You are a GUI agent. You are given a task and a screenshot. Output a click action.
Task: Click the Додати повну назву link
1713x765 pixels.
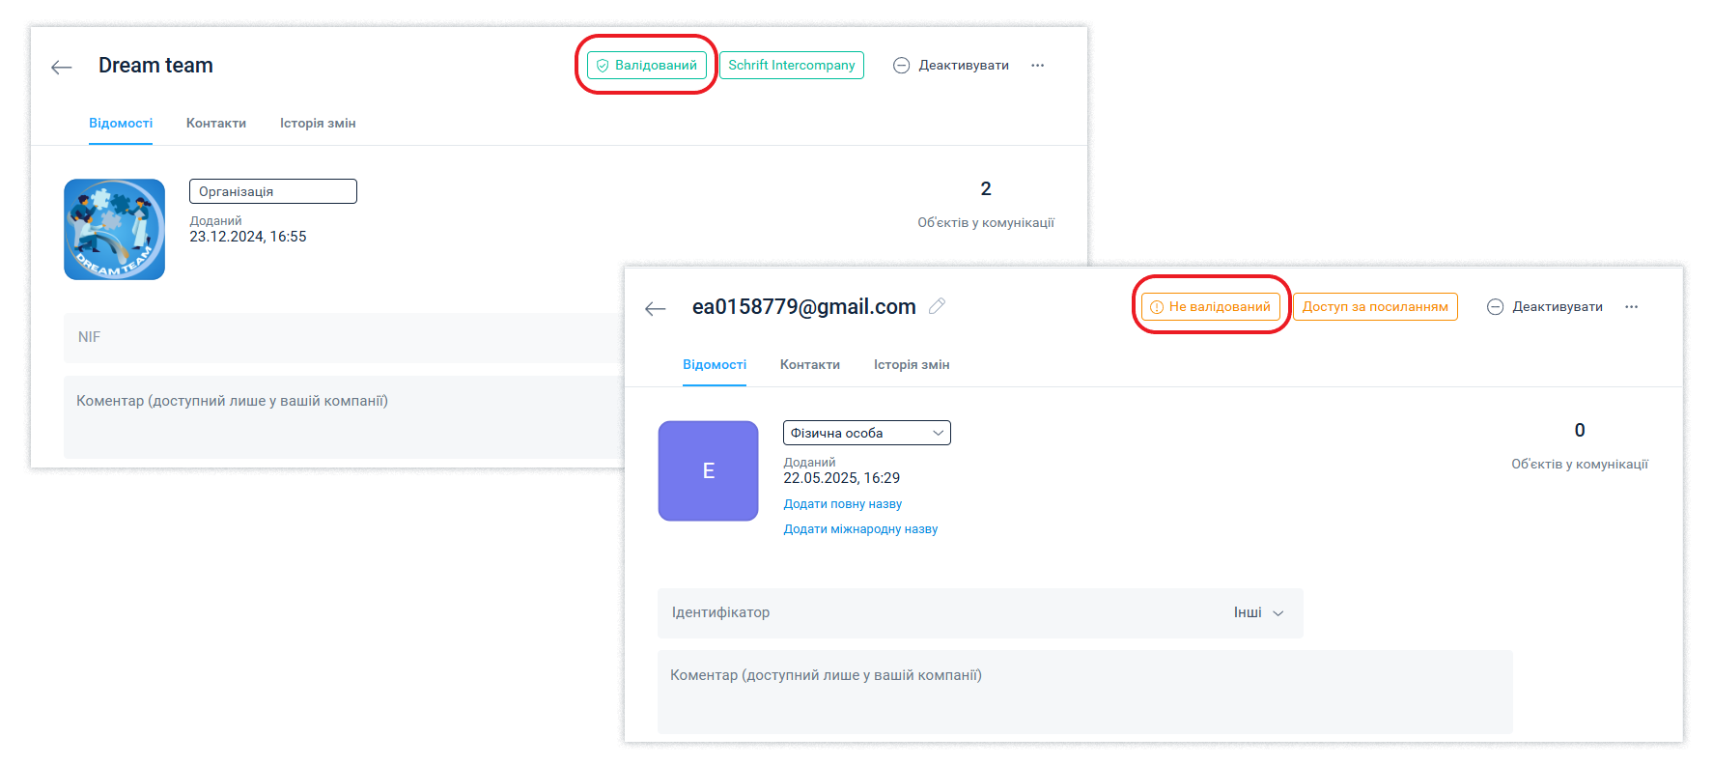click(x=842, y=504)
